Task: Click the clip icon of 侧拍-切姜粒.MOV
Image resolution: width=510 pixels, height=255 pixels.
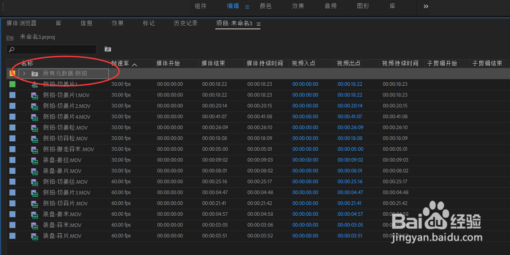Action: pos(34,128)
